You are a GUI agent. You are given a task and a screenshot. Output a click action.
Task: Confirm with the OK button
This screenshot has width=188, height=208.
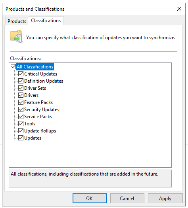[x=90, y=199]
